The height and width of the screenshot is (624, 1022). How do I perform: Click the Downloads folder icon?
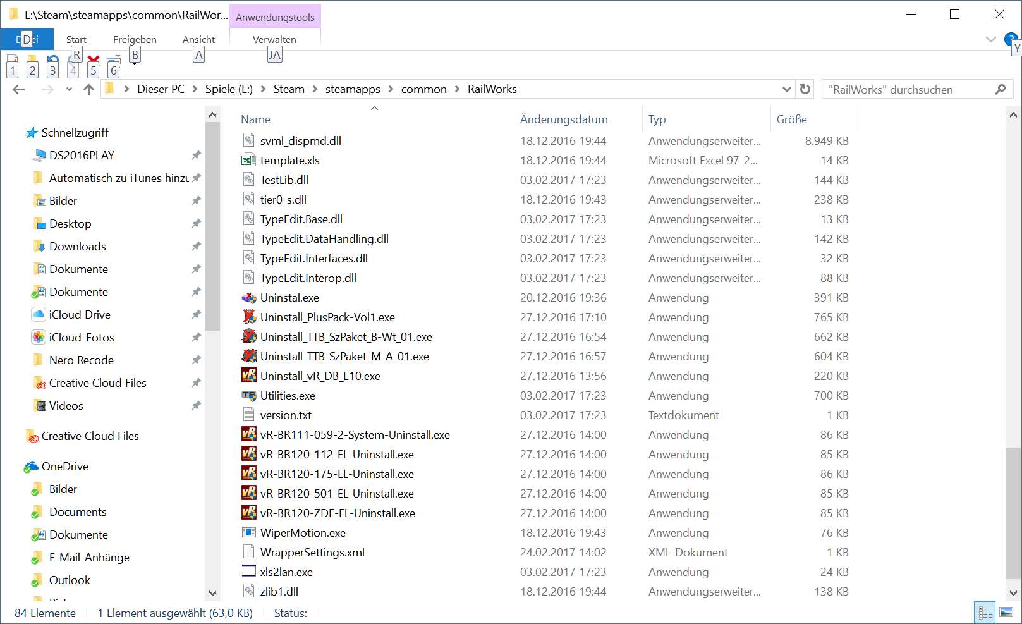pos(39,246)
